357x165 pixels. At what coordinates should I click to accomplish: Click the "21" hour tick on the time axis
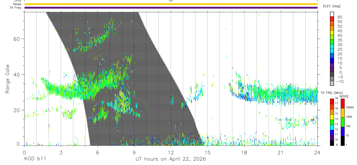click(281, 153)
